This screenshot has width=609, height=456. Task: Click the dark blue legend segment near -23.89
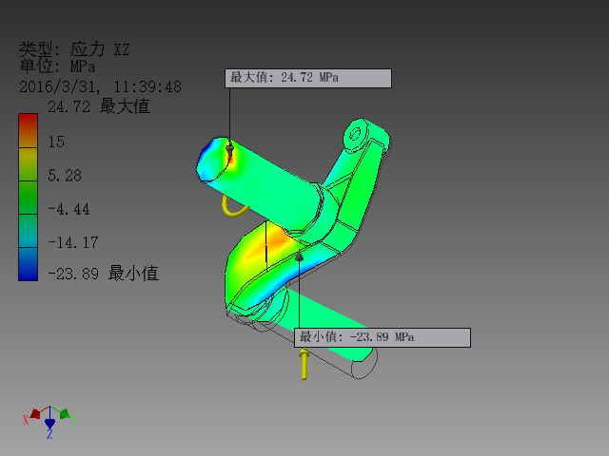coord(28,264)
